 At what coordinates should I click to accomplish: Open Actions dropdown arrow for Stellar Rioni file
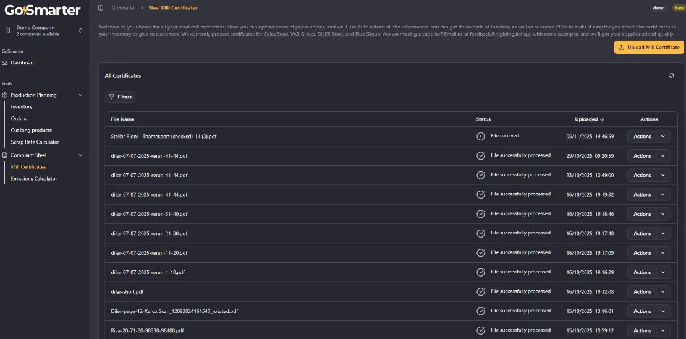pos(663,137)
